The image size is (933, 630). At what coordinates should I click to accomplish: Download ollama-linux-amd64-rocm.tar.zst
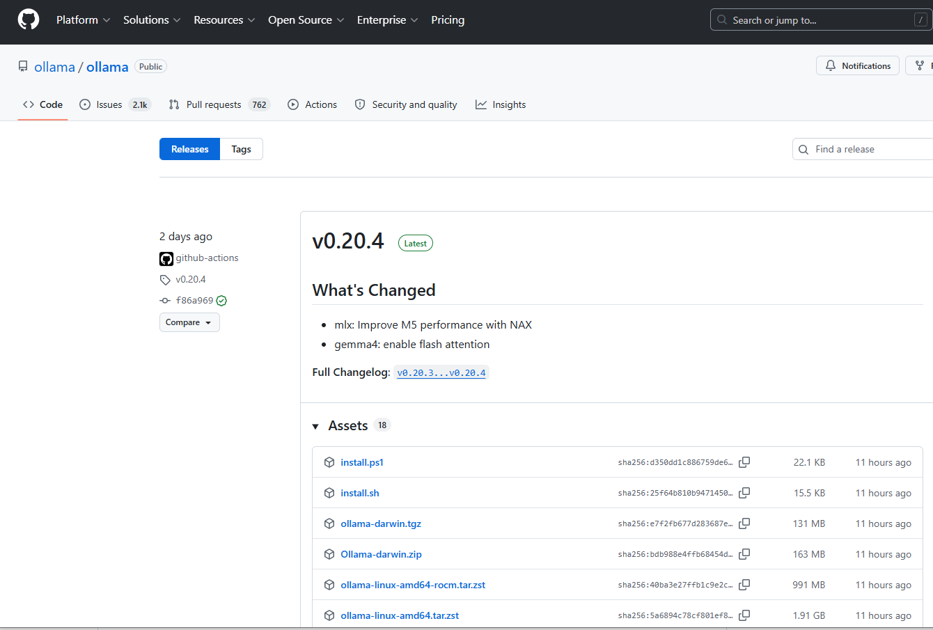click(x=413, y=585)
